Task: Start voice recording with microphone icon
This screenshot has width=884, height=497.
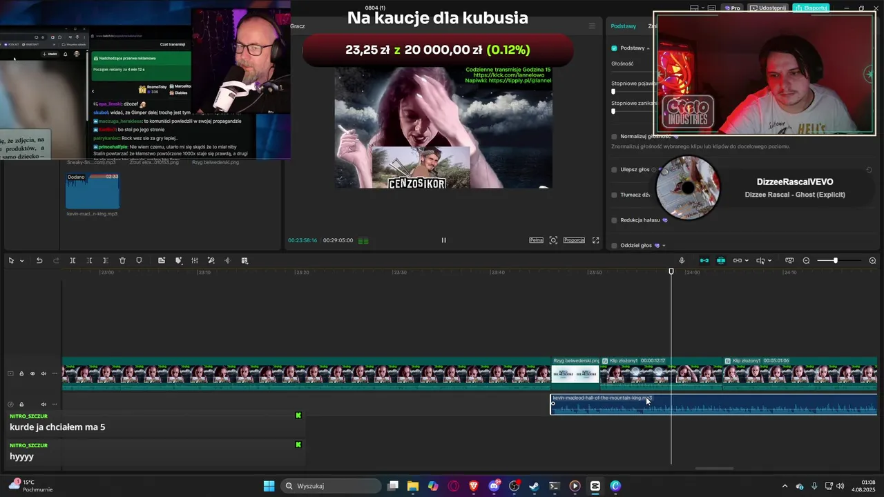Action: (682, 260)
